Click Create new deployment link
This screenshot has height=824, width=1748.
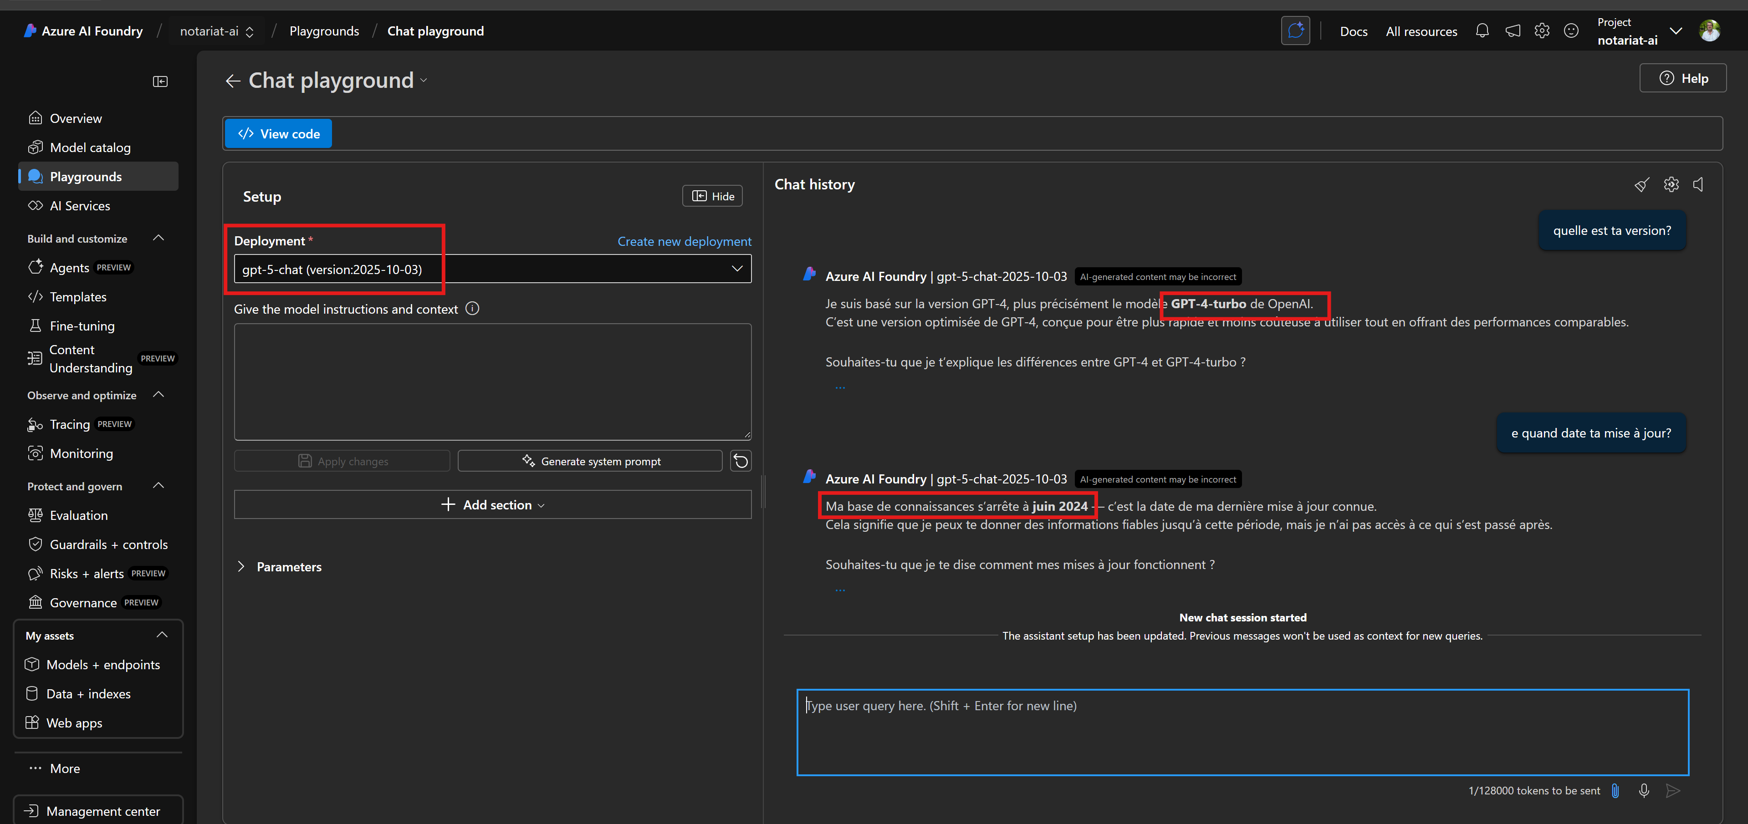tap(684, 241)
